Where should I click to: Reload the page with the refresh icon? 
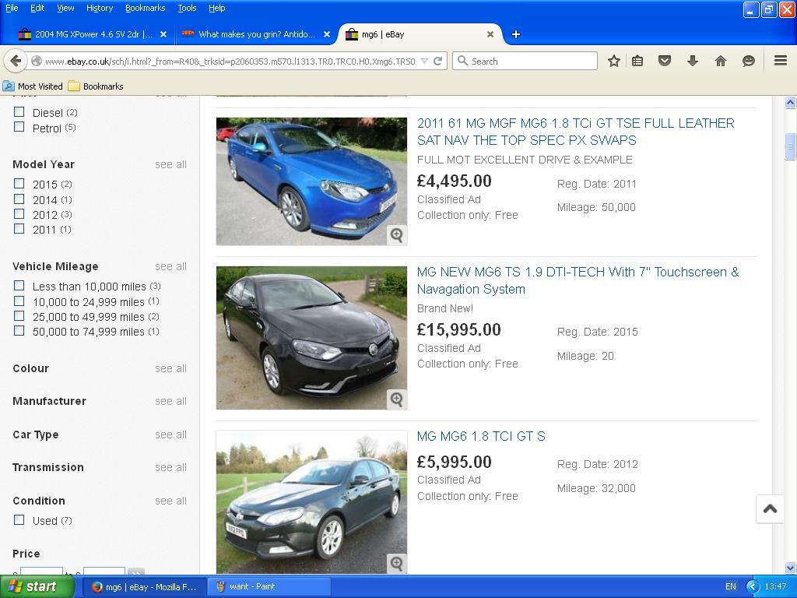point(437,61)
